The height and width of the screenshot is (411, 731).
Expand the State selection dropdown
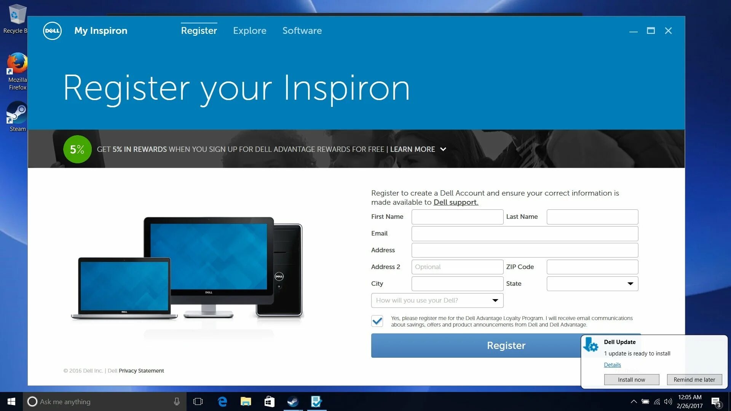click(630, 284)
